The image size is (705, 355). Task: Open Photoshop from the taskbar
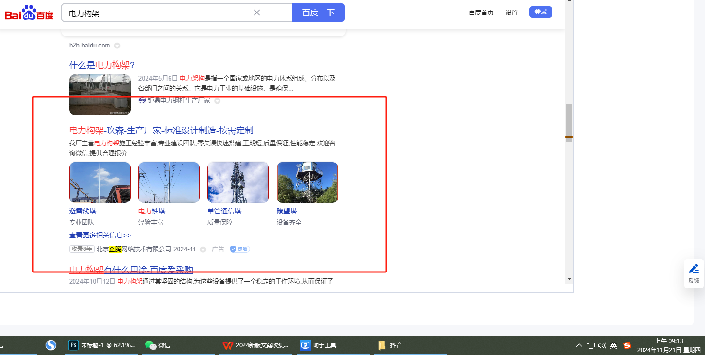(73, 345)
